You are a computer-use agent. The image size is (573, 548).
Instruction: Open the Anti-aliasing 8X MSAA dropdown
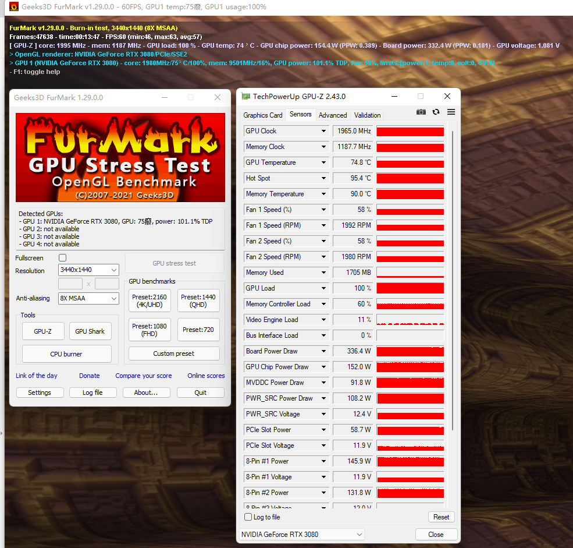click(88, 299)
